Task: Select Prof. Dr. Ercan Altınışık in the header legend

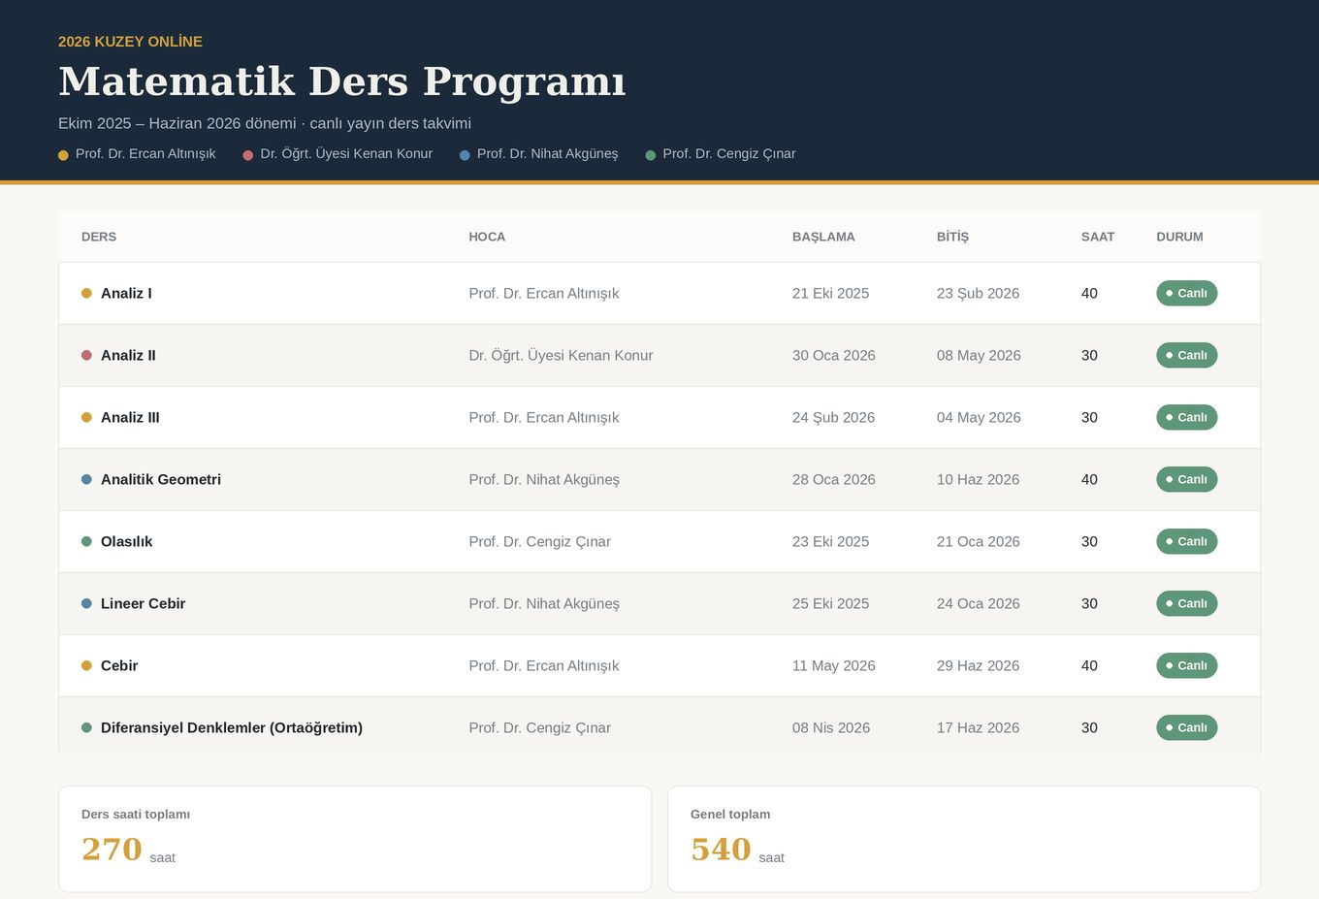Action: tap(145, 153)
